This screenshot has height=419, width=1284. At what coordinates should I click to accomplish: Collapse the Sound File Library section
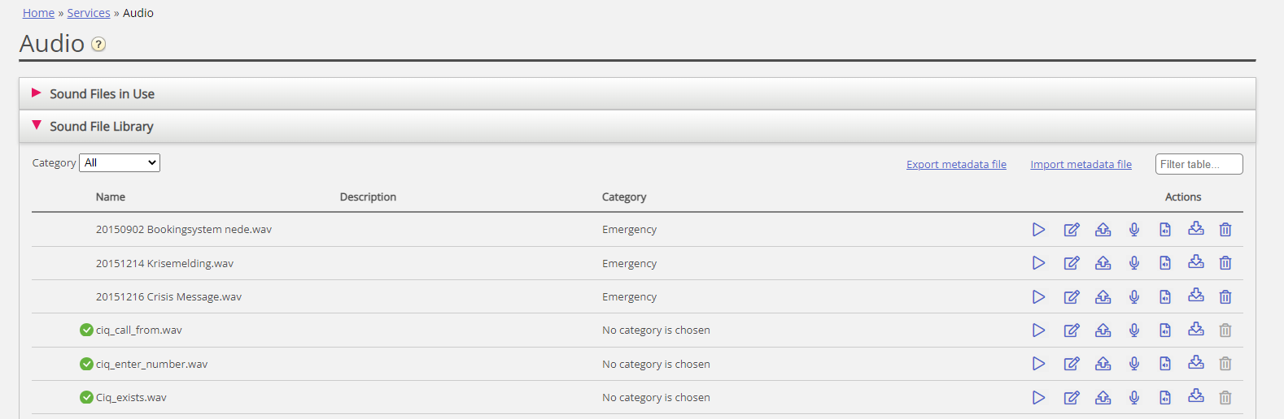click(x=101, y=127)
